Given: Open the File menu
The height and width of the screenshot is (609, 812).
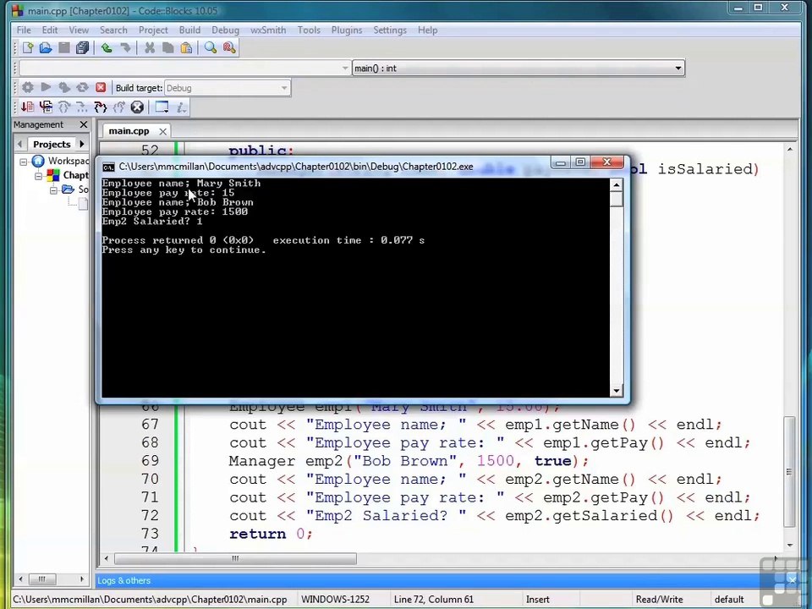Looking at the screenshot, I should pyautogui.click(x=24, y=30).
